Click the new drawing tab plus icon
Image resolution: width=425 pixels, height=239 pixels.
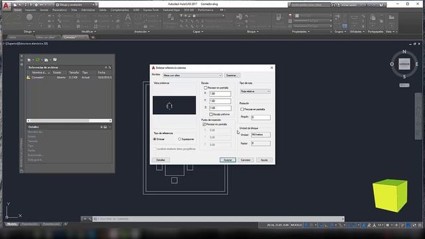(x=93, y=37)
